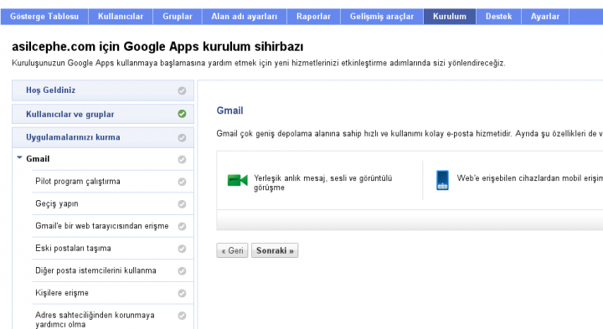
Task: Click the Gmail heading in main panel
Action: (x=230, y=111)
